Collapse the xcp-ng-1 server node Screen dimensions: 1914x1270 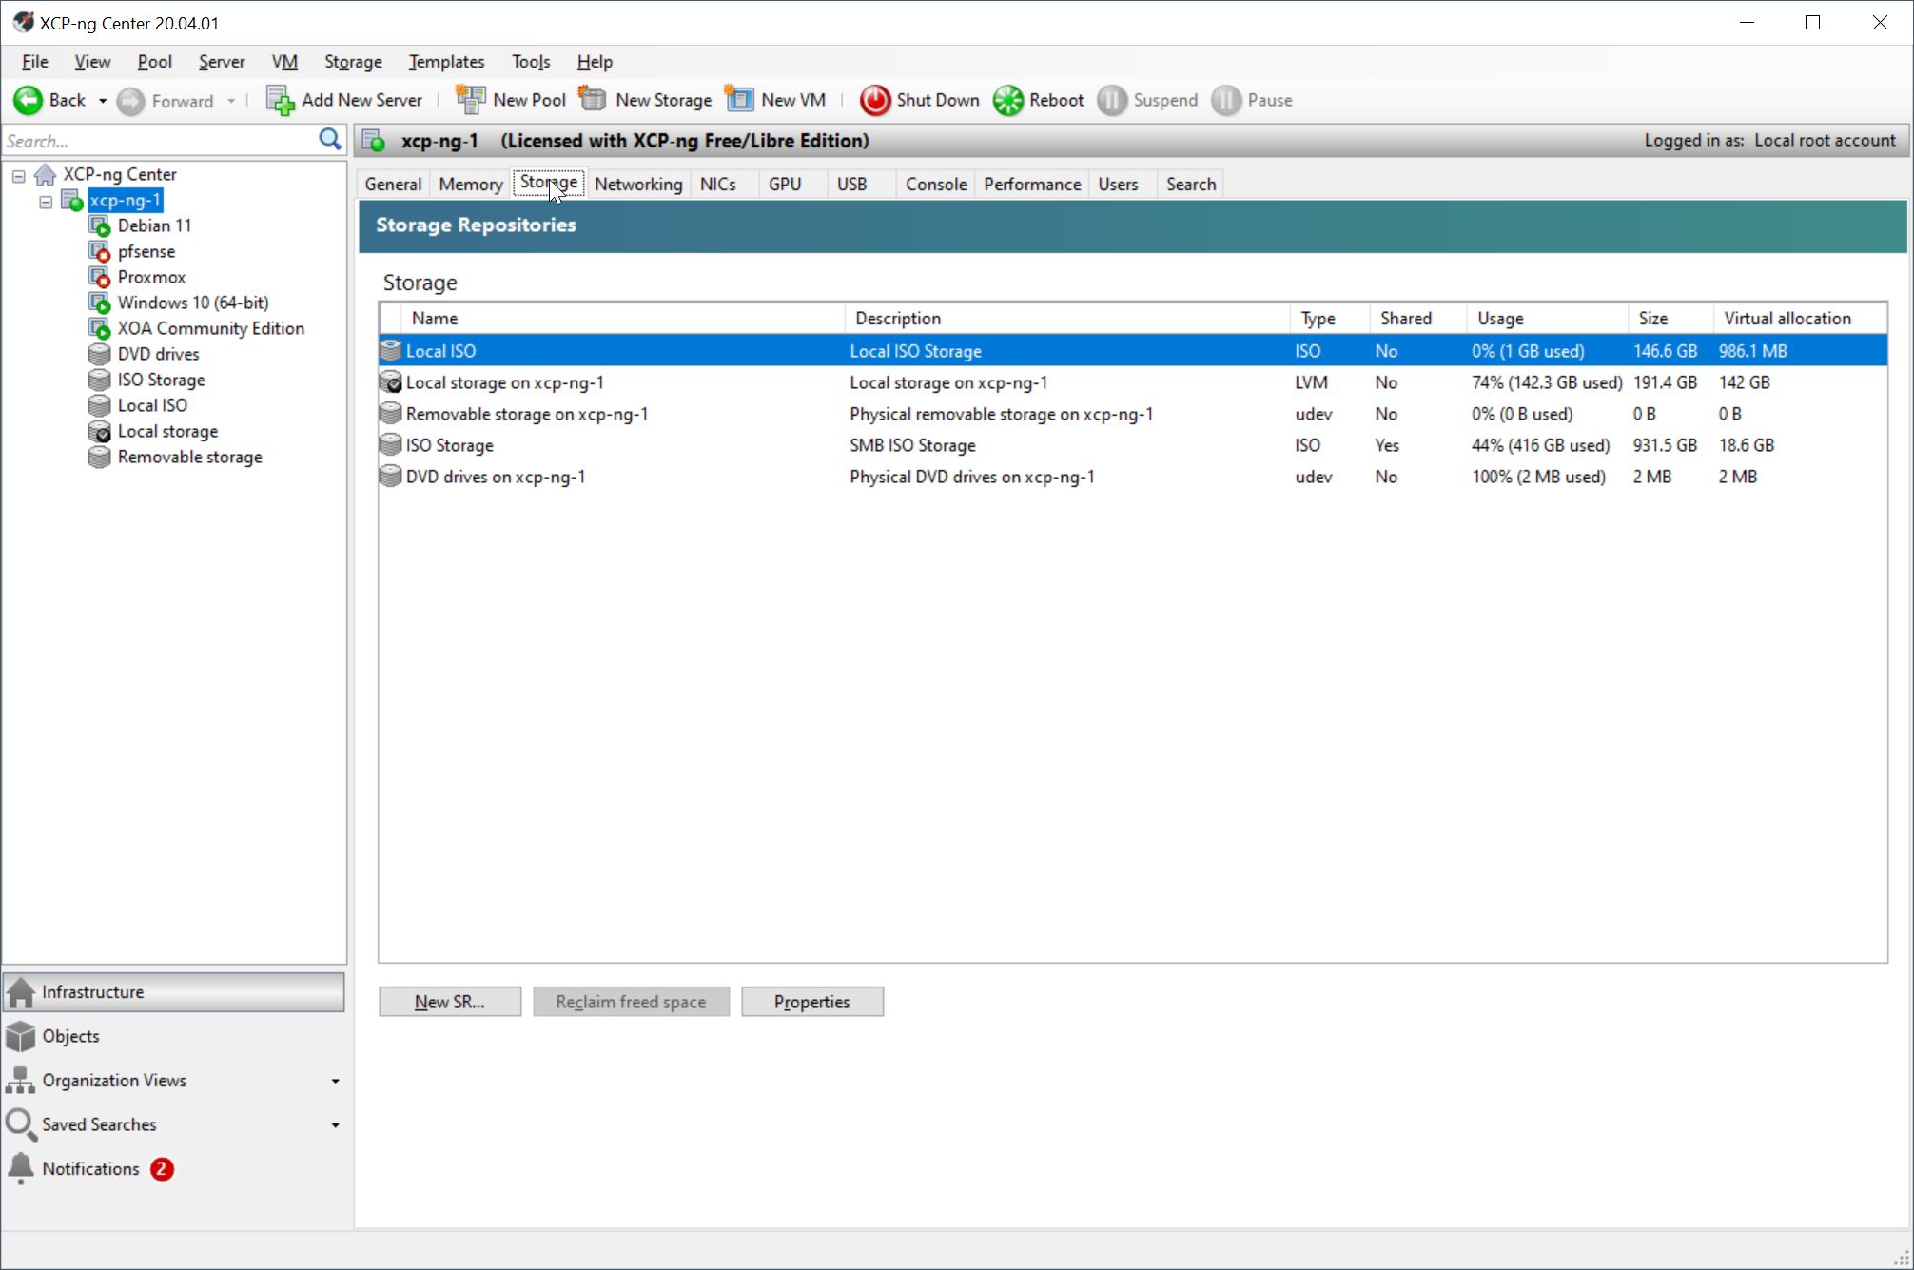pos(46,201)
